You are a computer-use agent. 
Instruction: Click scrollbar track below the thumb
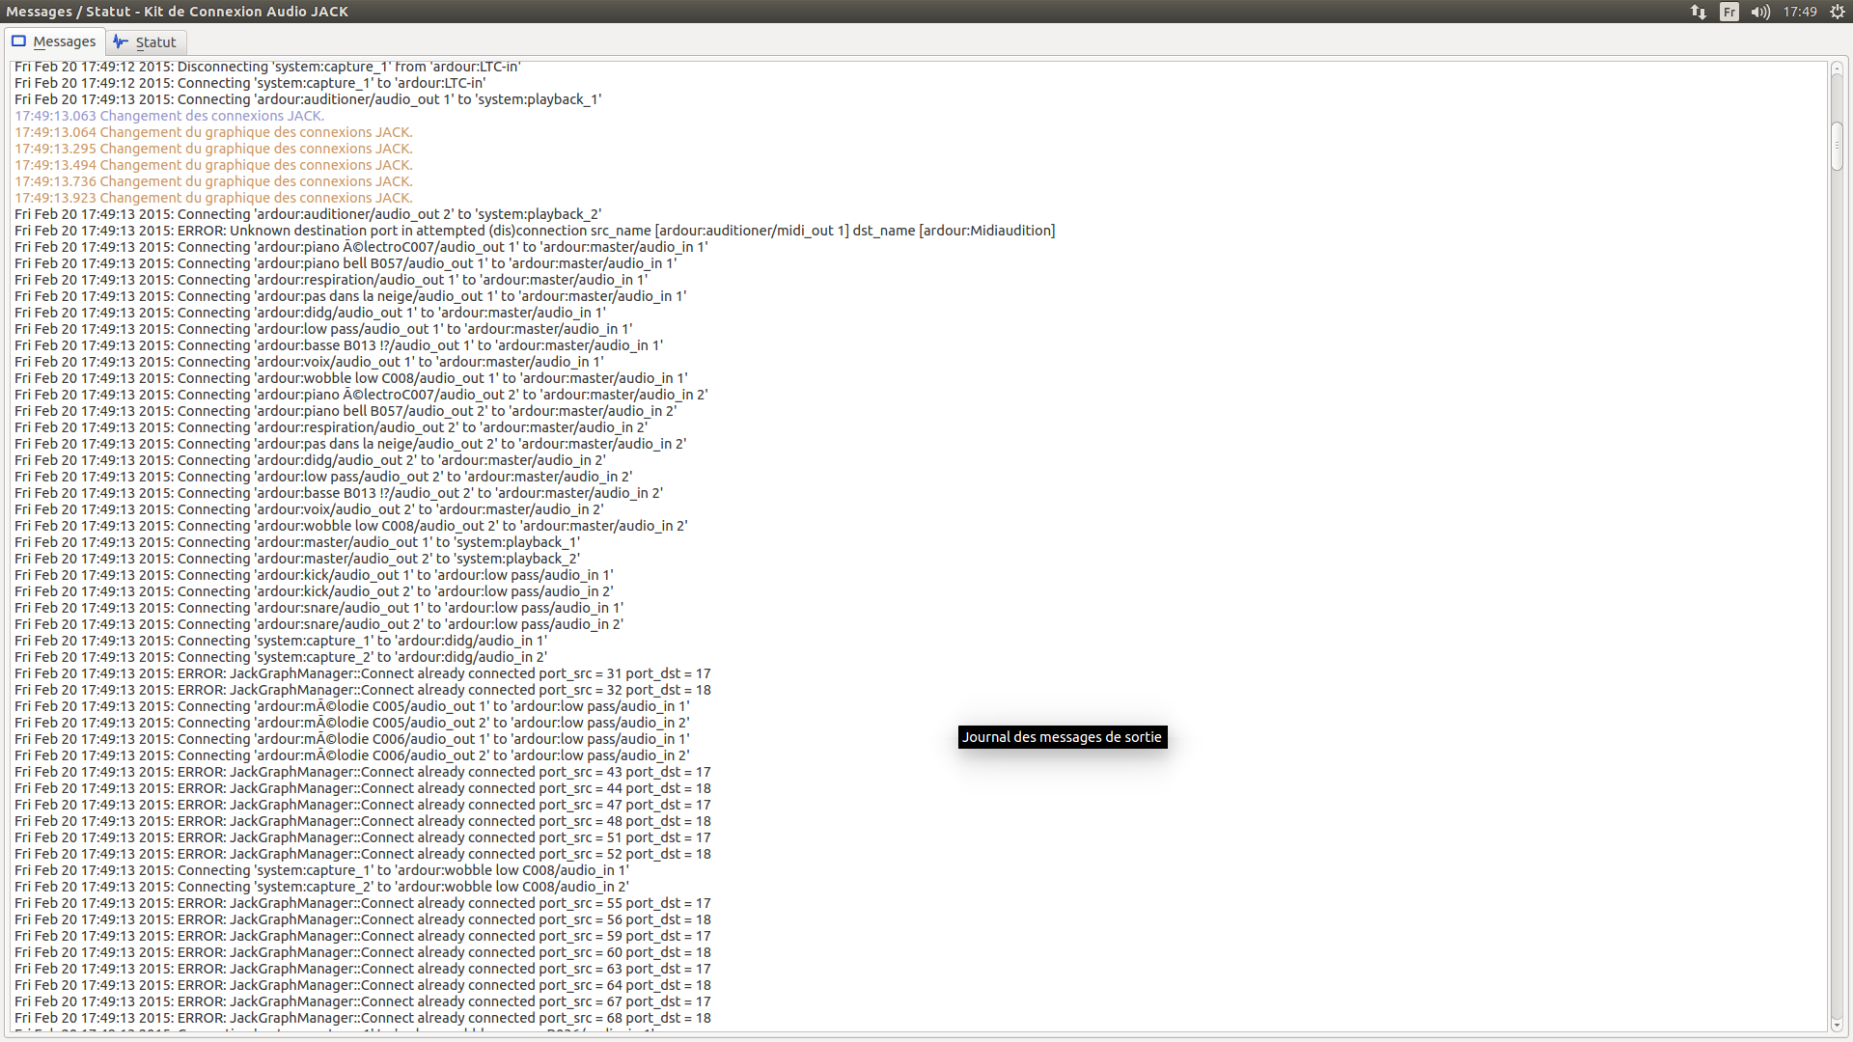(1838, 579)
